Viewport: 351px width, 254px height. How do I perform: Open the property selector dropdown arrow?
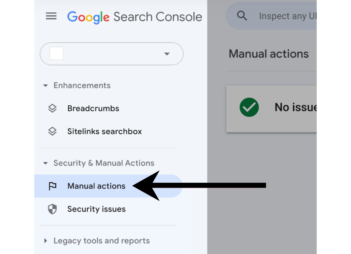167,54
